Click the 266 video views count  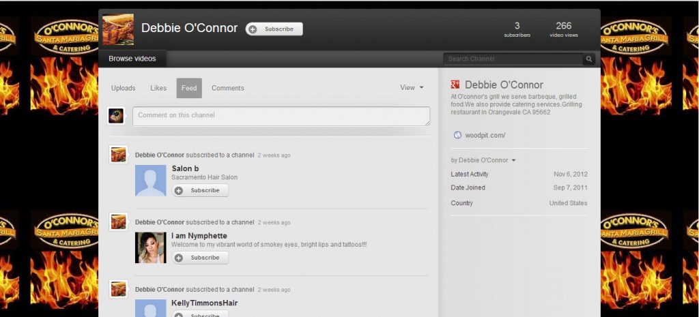[563, 29]
